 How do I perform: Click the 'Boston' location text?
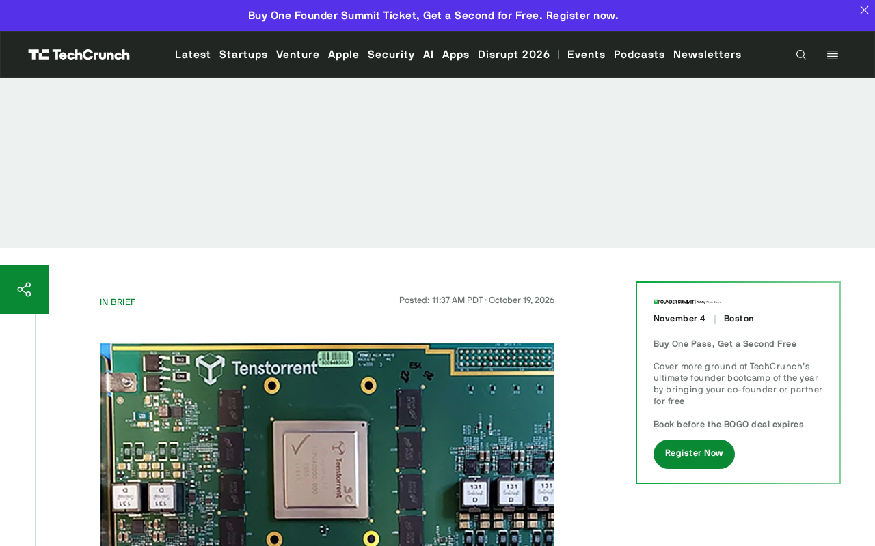(x=739, y=319)
